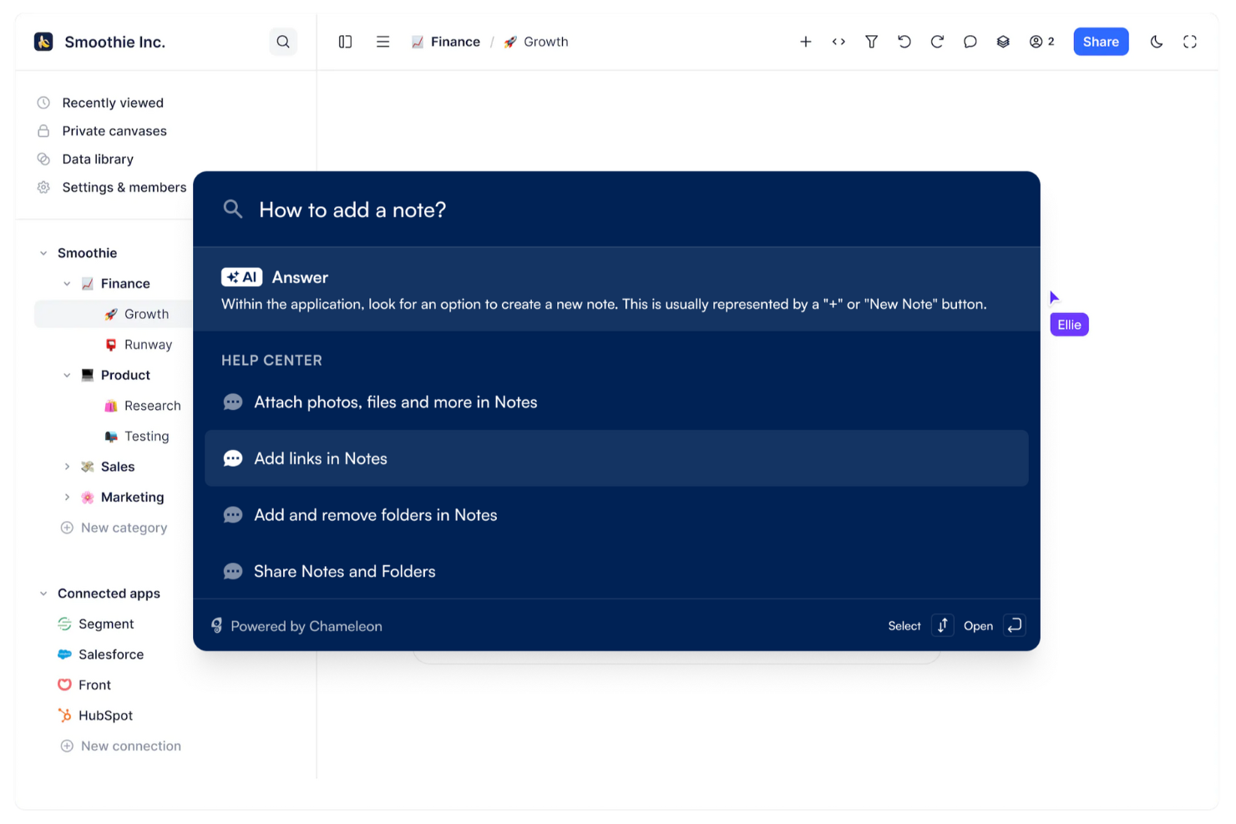Open the comments panel
Screen dimensions: 1236x824
970,41
